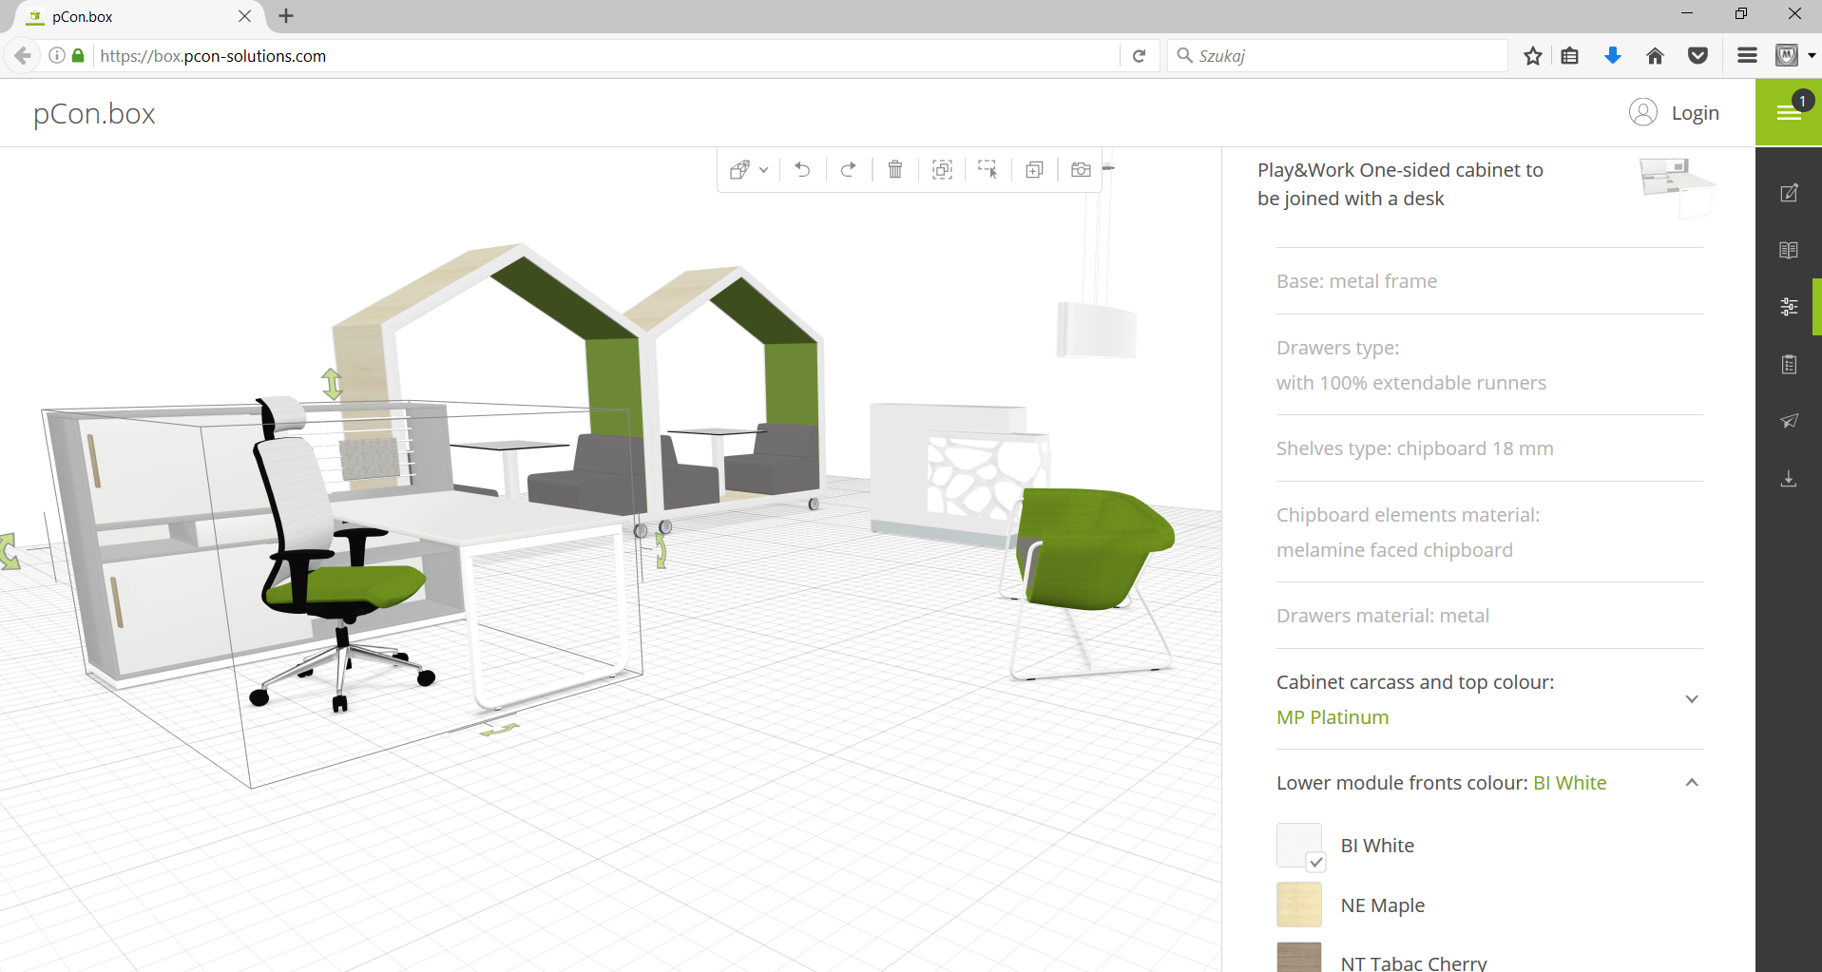1822x972 pixels.
Task: Select the pendant lamp in the scene
Action: 1097,330
